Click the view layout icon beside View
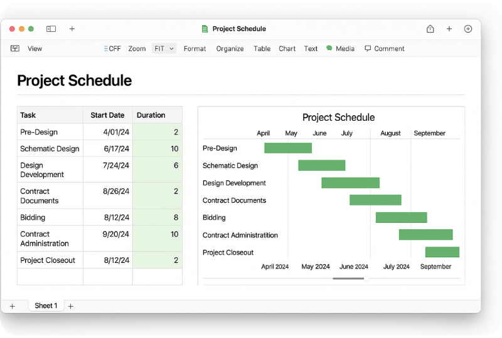The width and height of the screenshot is (502, 338). pyautogui.click(x=15, y=48)
